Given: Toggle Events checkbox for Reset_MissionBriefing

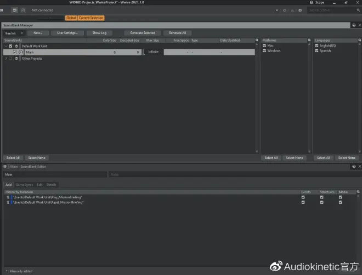Looking at the screenshot, I should coord(303,202).
